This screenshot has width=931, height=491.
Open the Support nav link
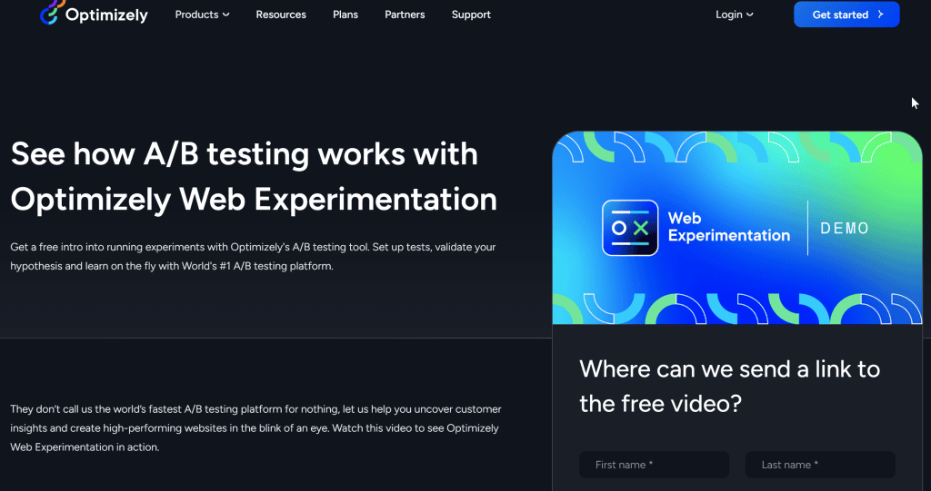[471, 15]
